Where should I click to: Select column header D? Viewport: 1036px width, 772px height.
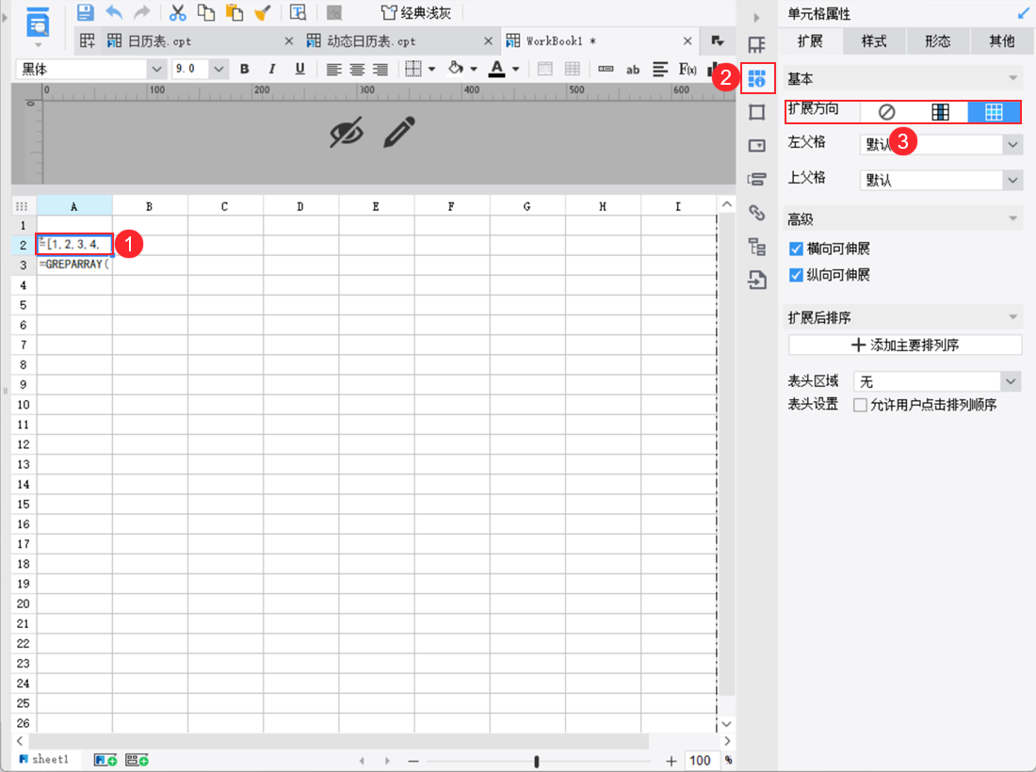(x=300, y=206)
